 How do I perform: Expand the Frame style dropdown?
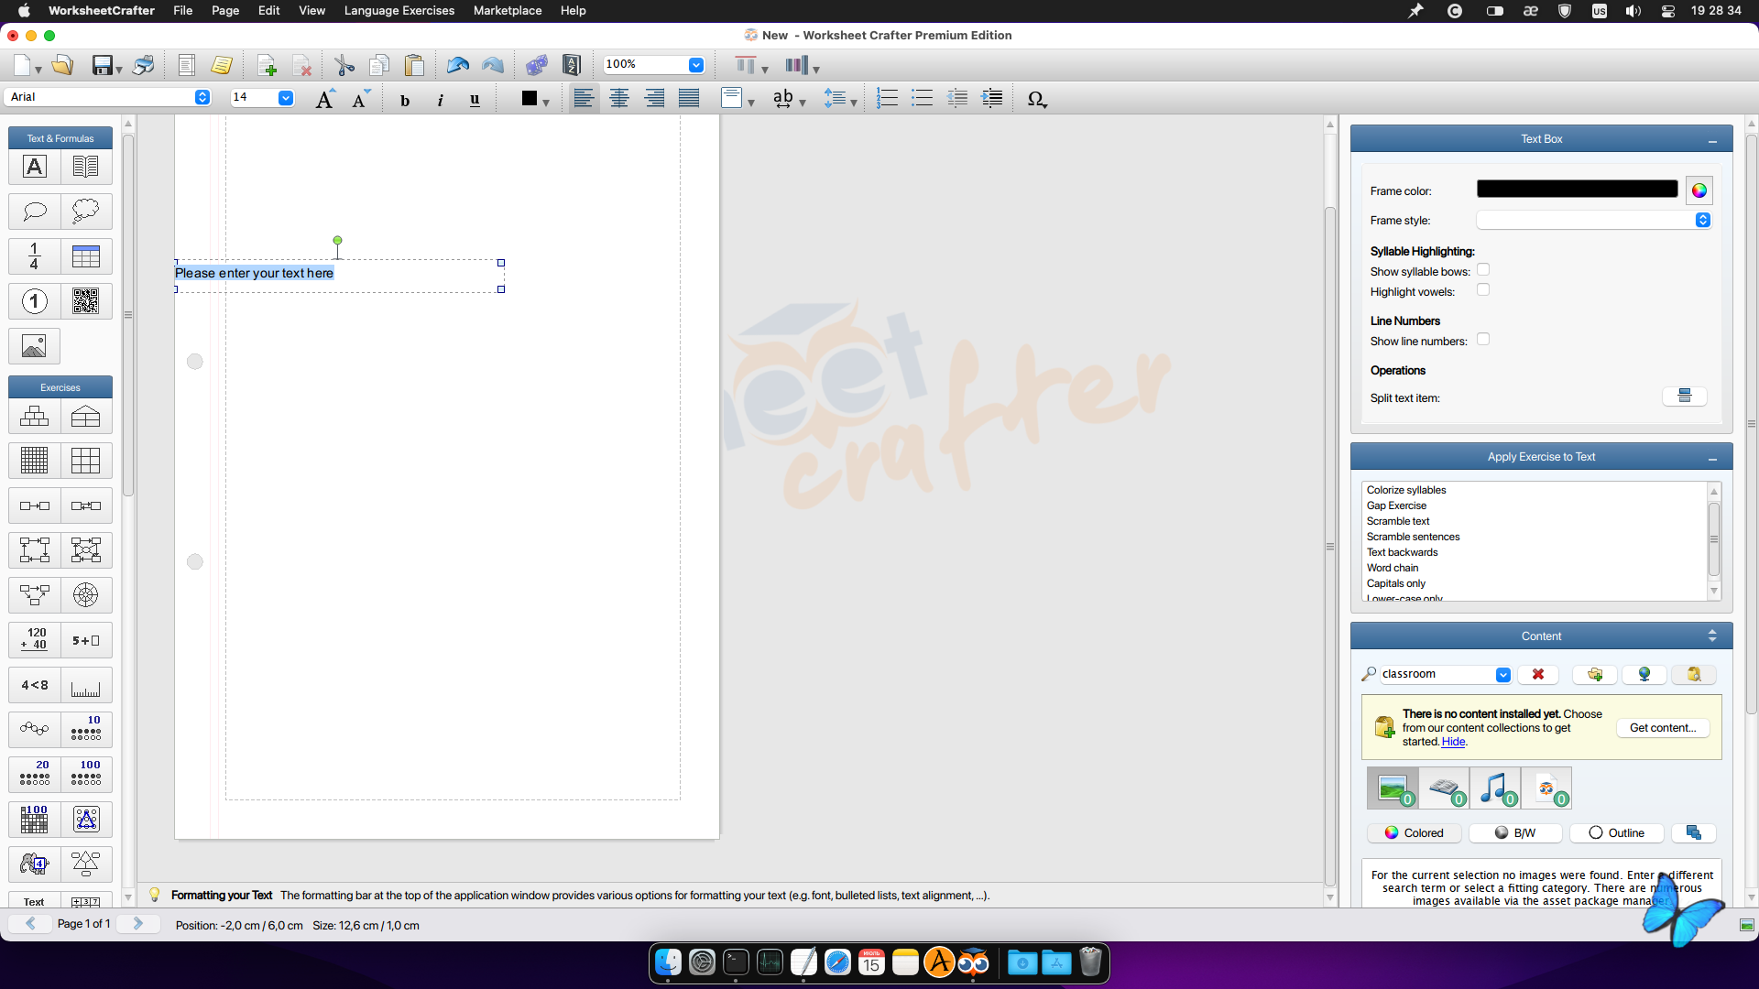pyautogui.click(x=1702, y=220)
